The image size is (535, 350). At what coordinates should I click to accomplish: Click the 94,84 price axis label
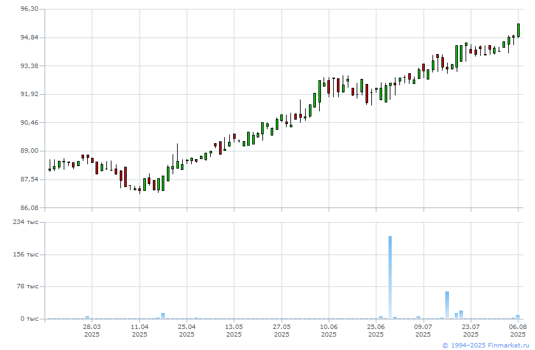click(29, 38)
